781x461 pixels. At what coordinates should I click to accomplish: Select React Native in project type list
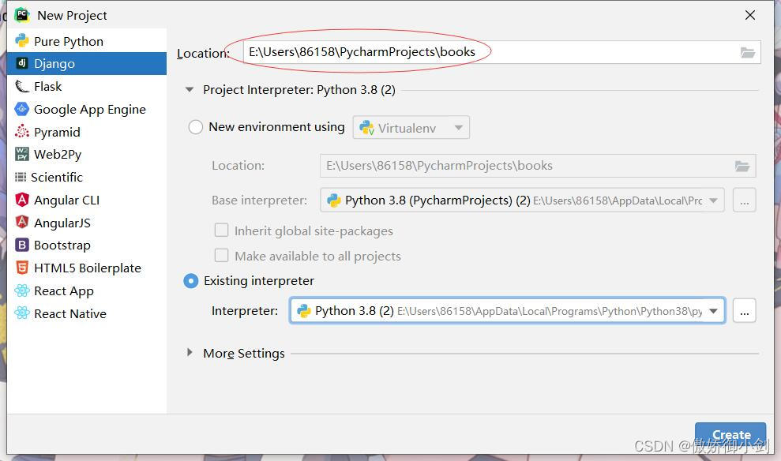[x=87, y=313]
